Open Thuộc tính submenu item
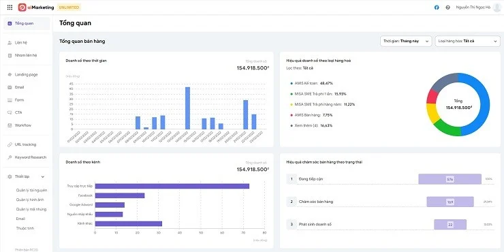This screenshot has height=252, width=504. (25, 228)
